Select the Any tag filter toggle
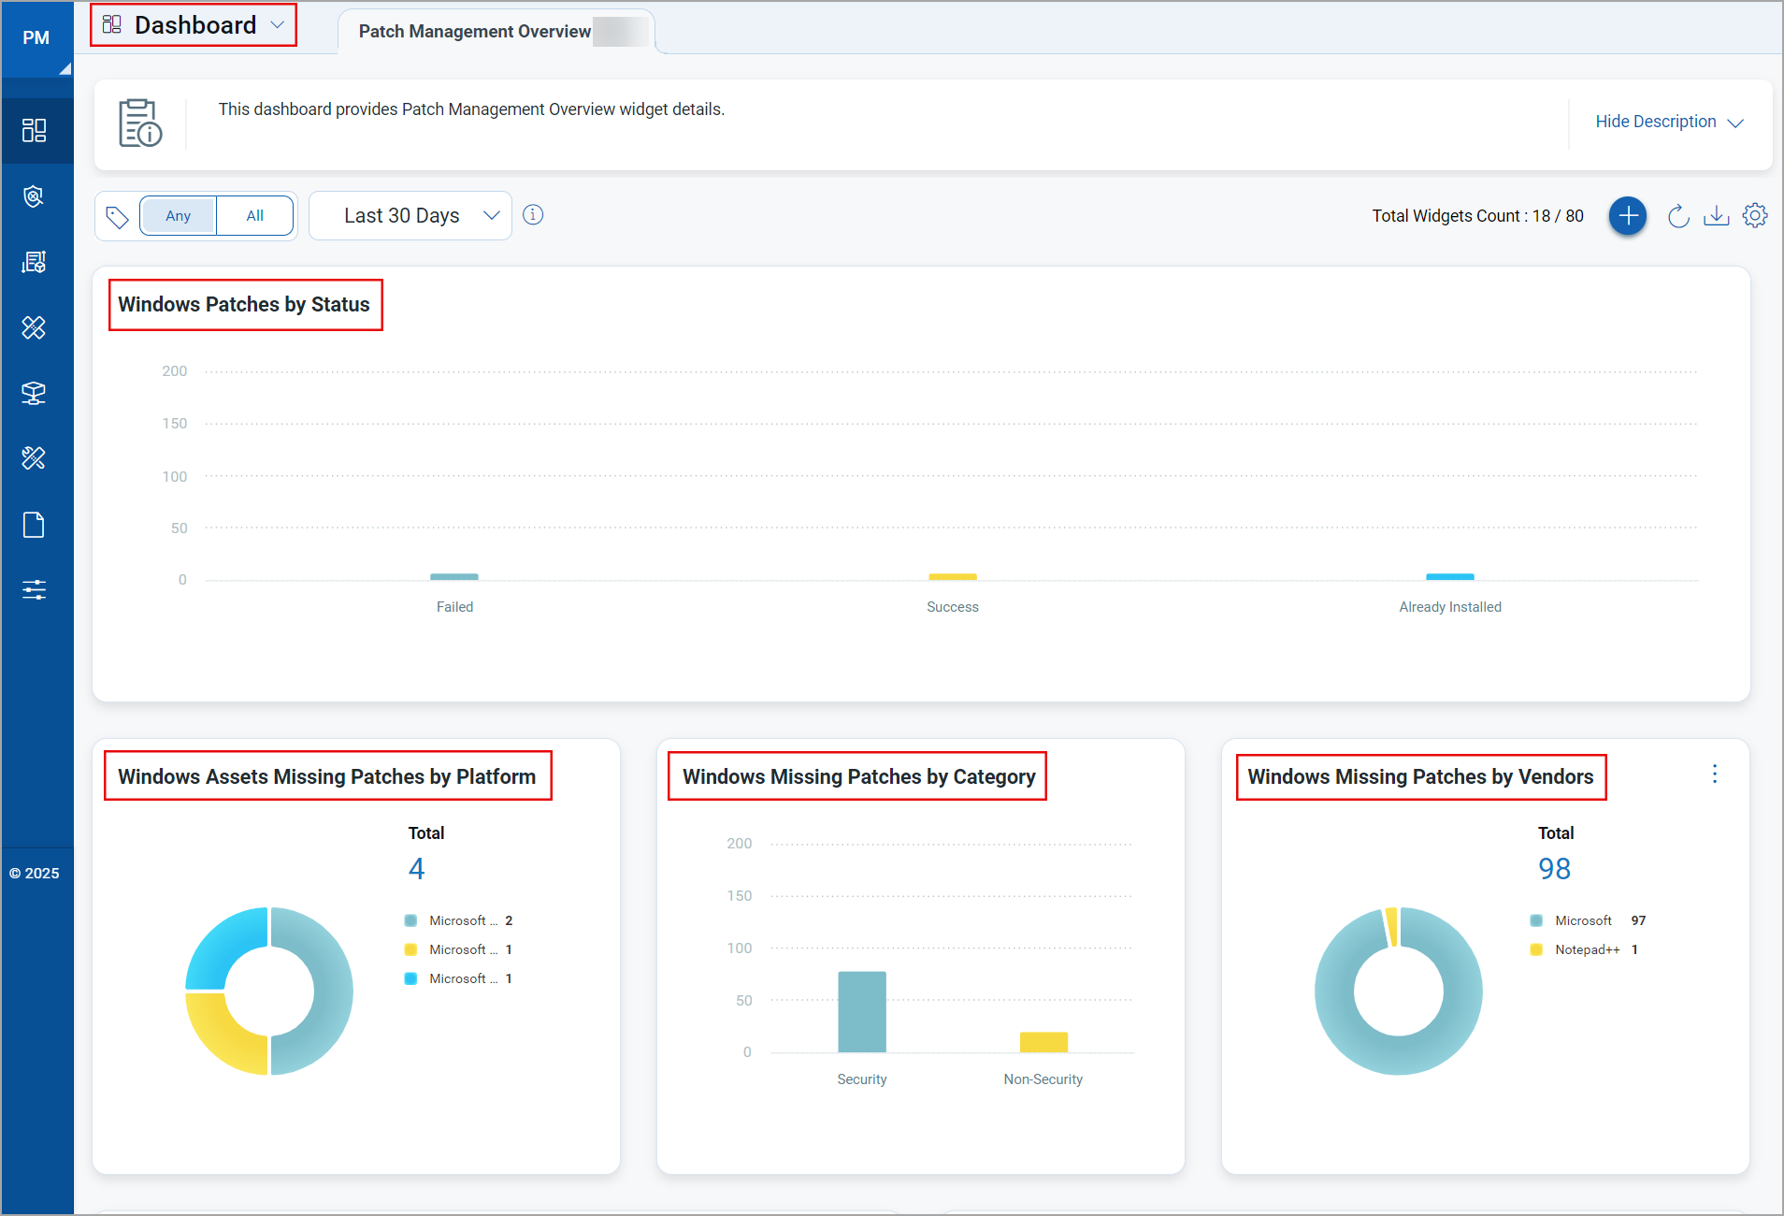1784x1216 pixels. point(178,216)
